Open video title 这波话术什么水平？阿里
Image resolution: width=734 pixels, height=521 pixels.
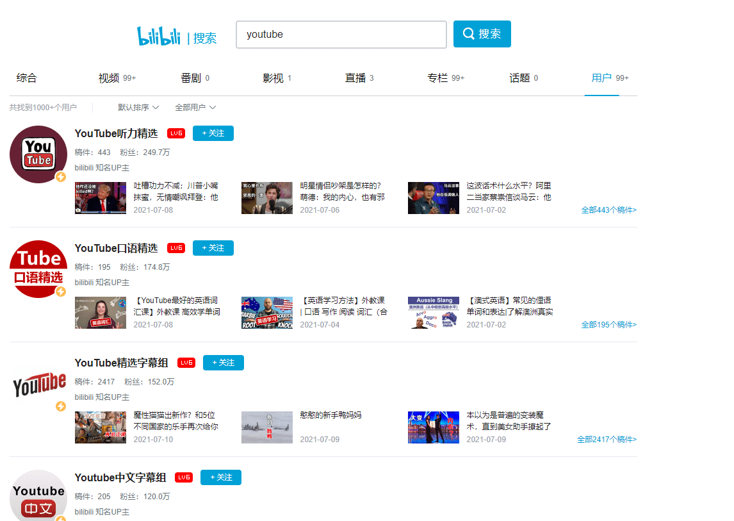point(509,192)
